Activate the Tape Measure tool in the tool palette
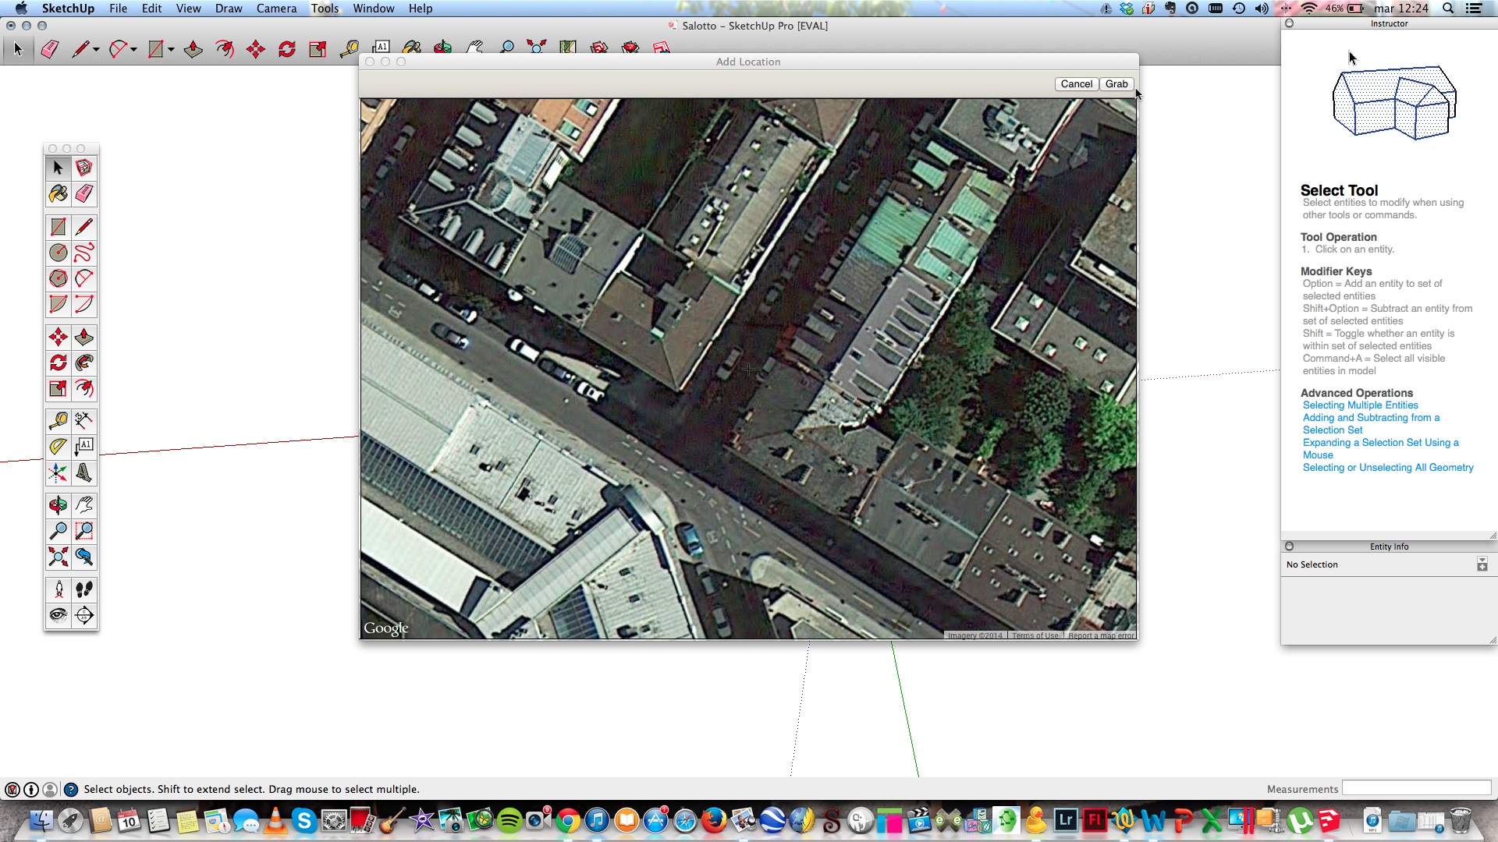1498x842 pixels. (x=58, y=421)
